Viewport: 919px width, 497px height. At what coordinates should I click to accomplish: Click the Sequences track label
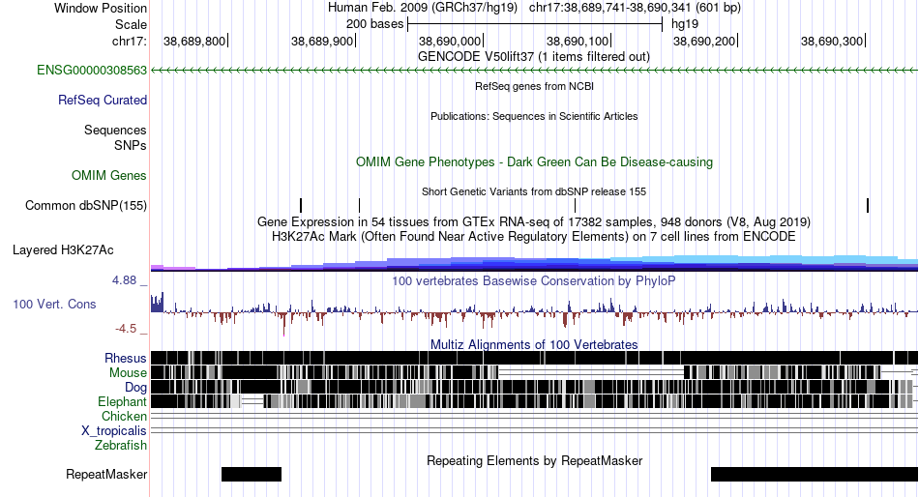(x=115, y=131)
